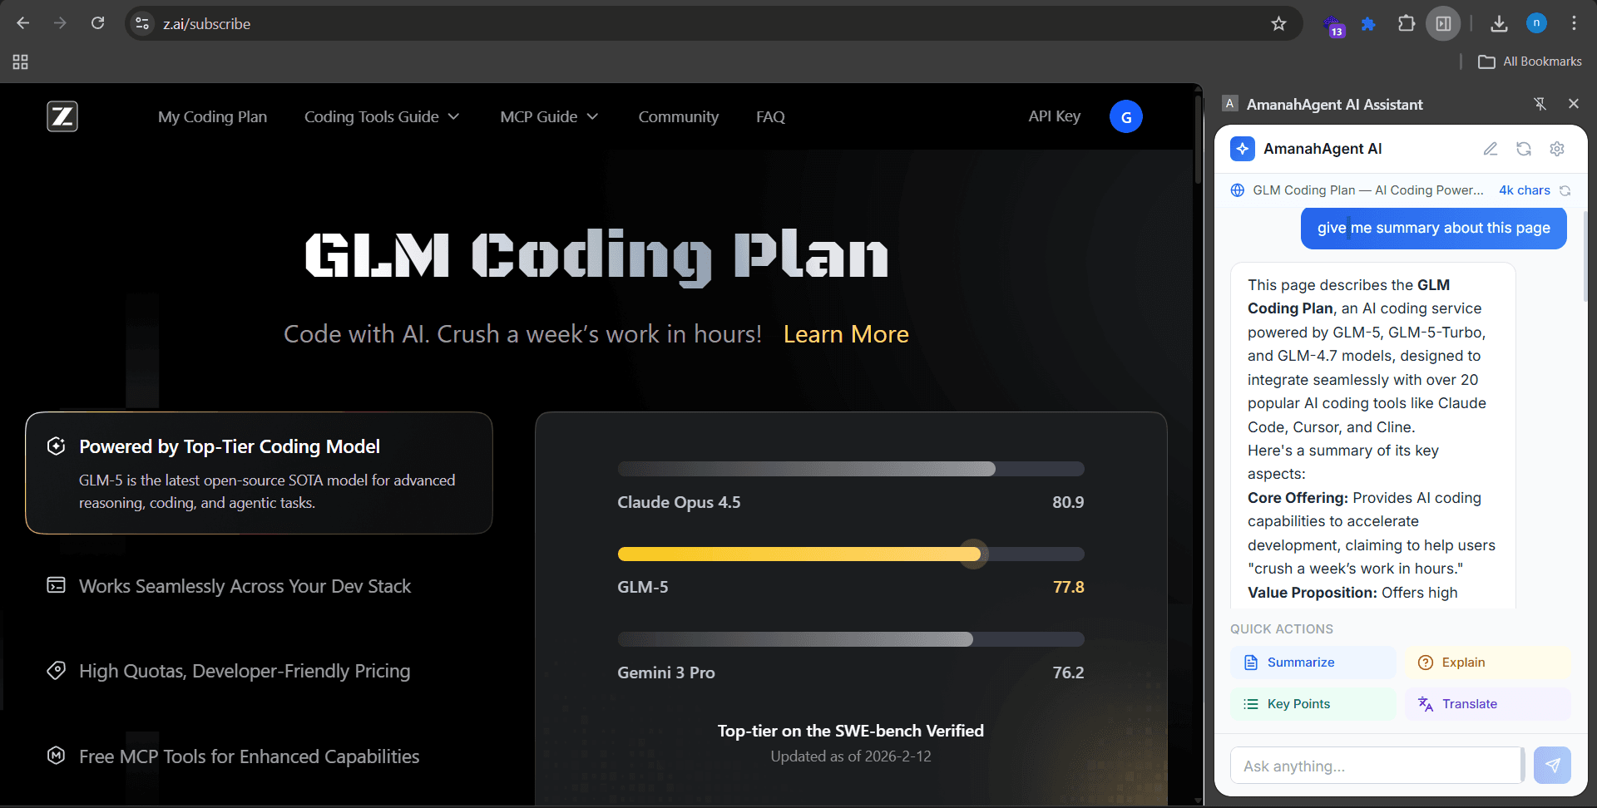
Task: Click the browser forward arrow
Action: click(x=60, y=23)
